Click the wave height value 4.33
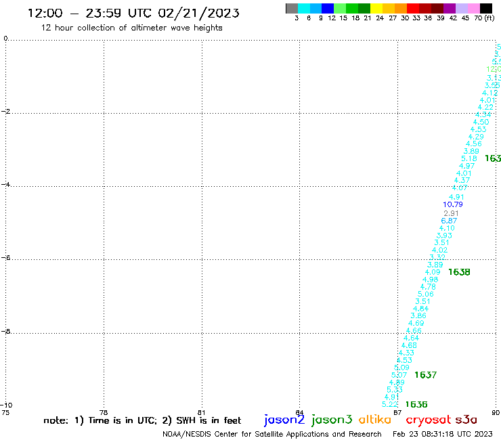Image resolution: width=501 pixels, height=440 pixels. (x=406, y=353)
